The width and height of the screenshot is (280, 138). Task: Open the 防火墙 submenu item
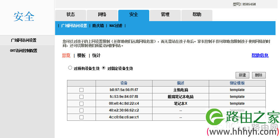[x=98, y=26]
